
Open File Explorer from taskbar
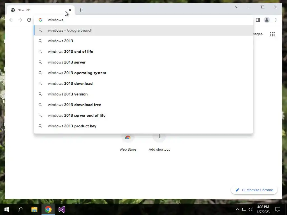coord(34,209)
